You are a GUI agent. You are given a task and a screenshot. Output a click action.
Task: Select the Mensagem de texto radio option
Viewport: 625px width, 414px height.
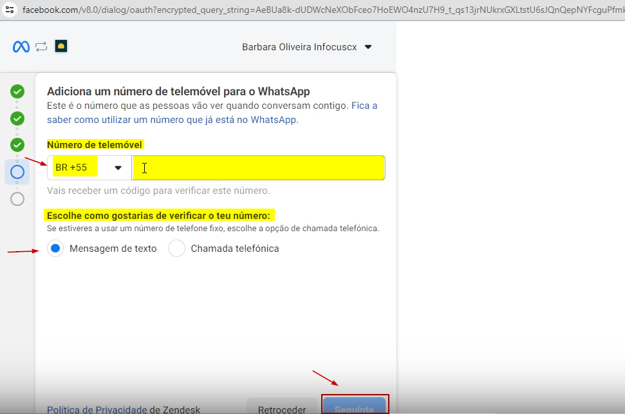click(x=55, y=249)
